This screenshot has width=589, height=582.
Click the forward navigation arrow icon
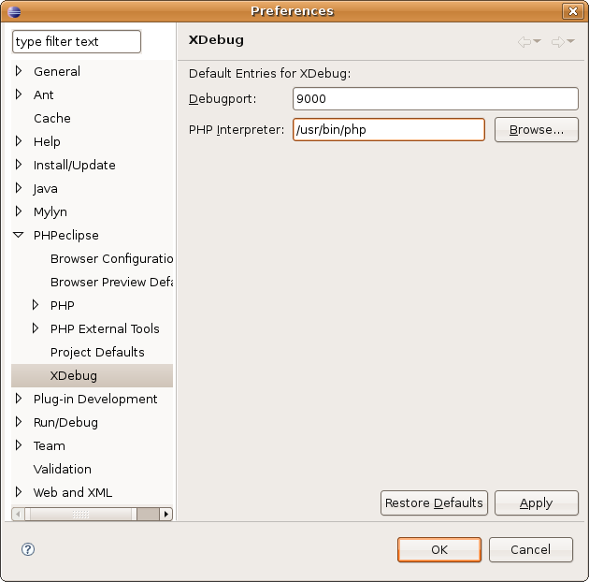point(557,41)
